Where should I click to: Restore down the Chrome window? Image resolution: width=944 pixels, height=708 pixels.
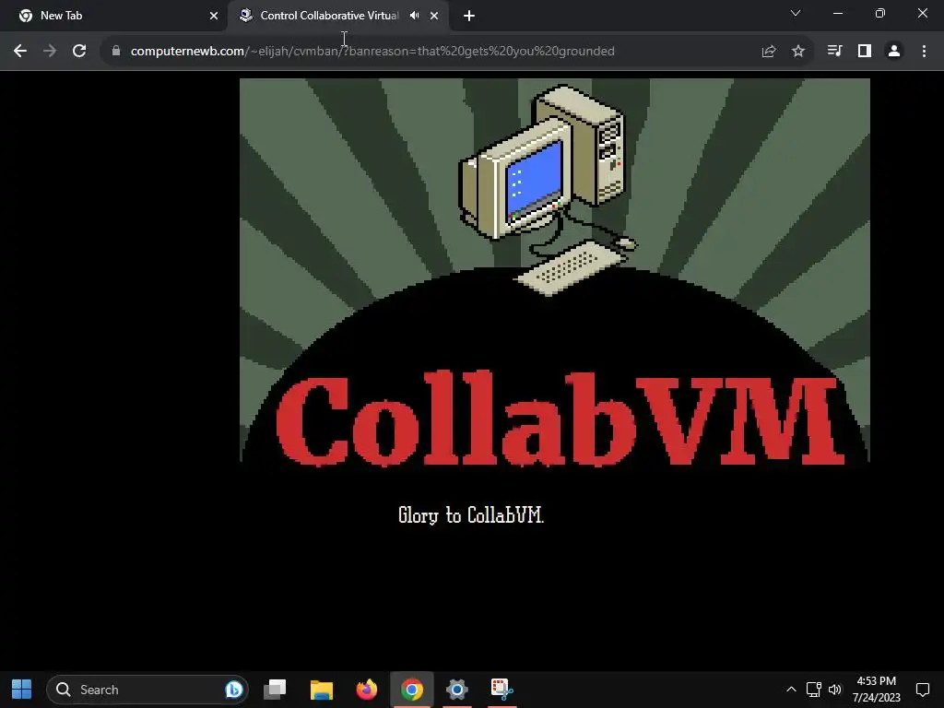pos(880,13)
